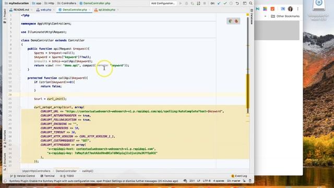
Task: Click the Symfony Plugin status bar message
Action: pyautogui.click(x=94, y=181)
